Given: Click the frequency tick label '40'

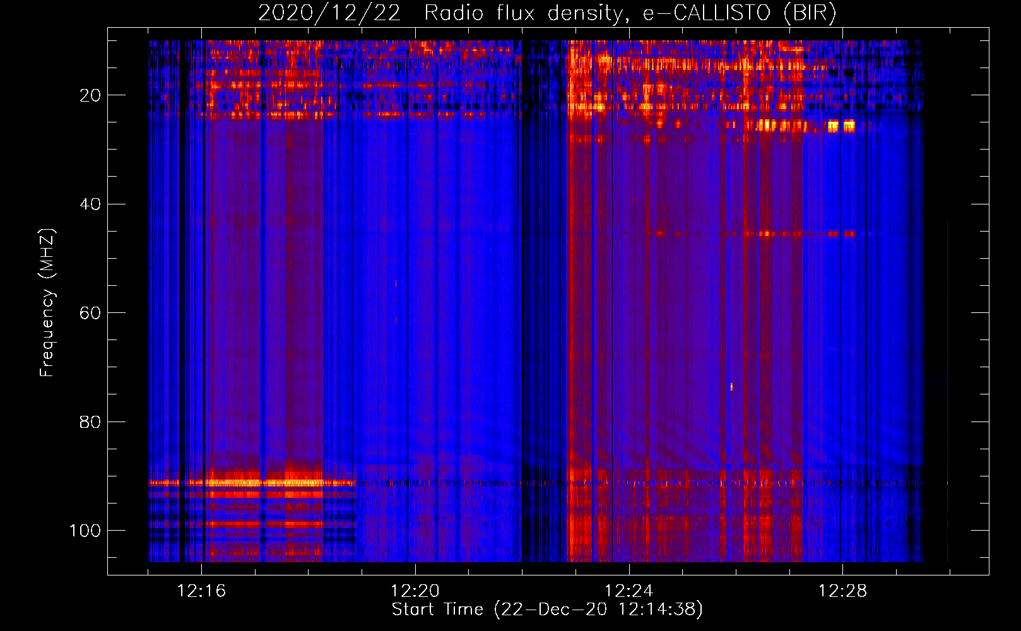Looking at the screenshot, I should pos(90,204).
